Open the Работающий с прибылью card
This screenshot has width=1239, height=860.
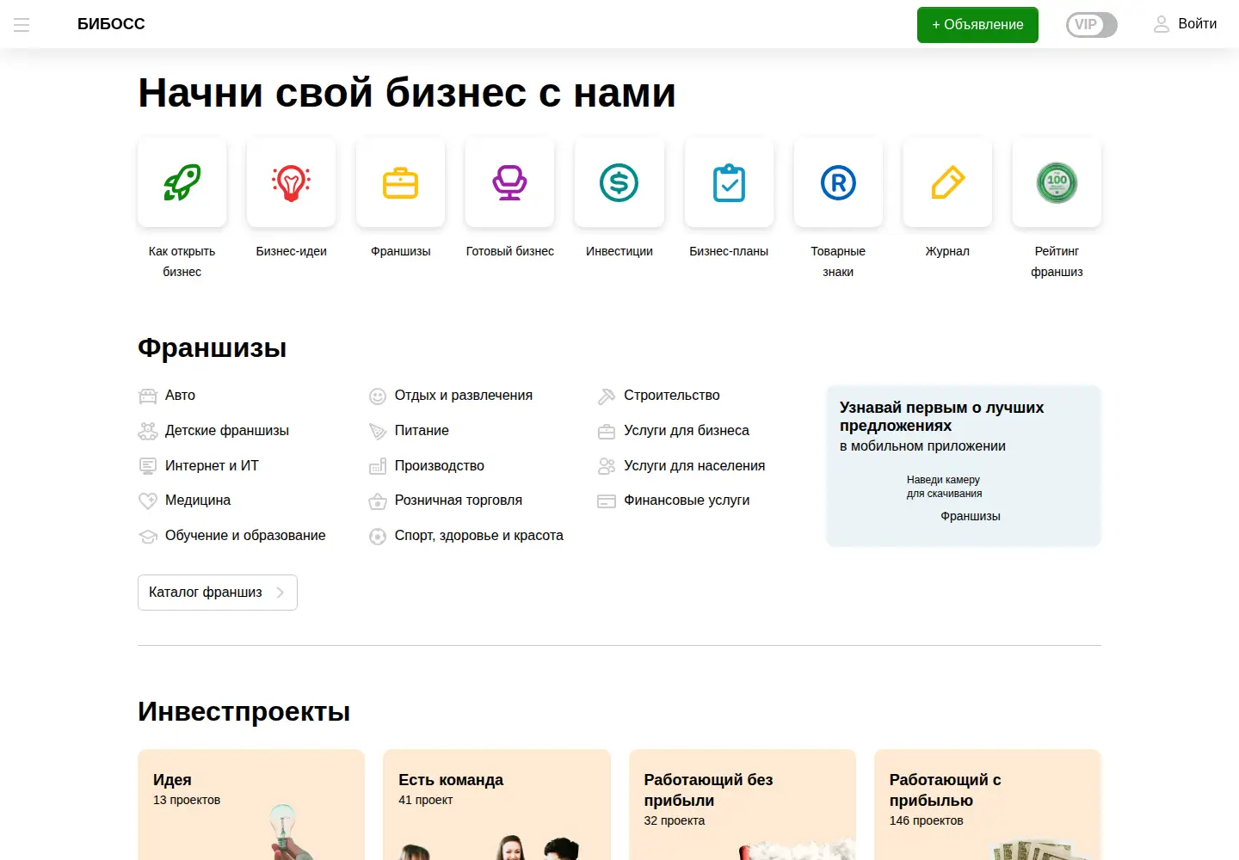(988, 805)
